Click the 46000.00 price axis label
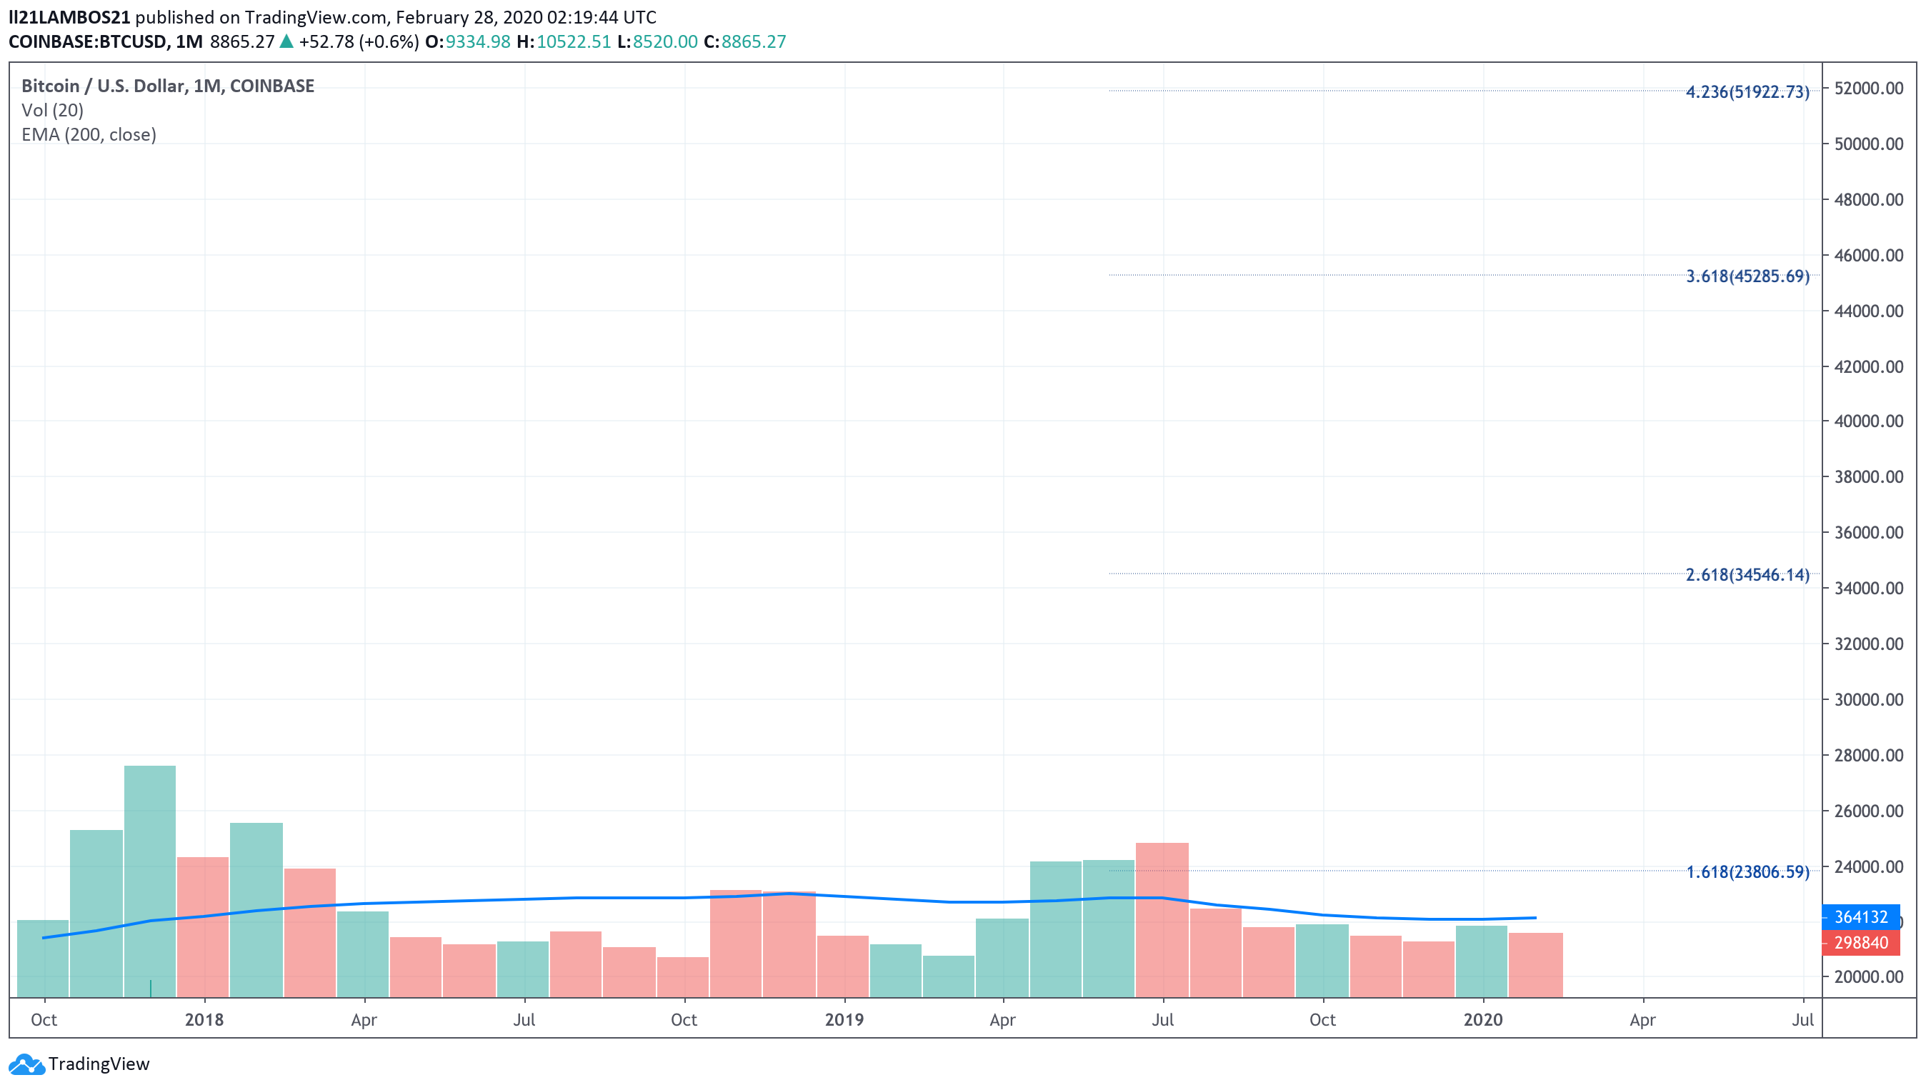 point(1868,255)
